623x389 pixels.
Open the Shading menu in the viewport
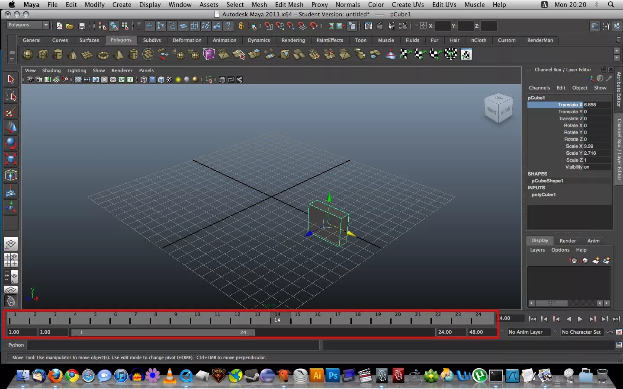(x=51, y=70)
